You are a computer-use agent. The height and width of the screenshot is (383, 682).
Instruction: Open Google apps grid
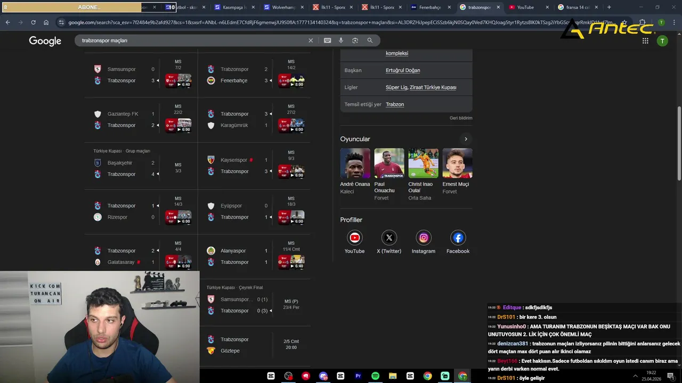[x=645, y=40]
